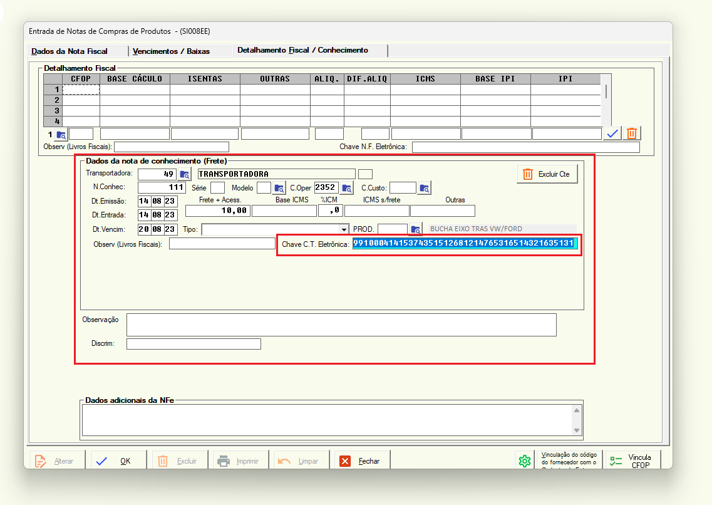Click the Alterar button
Image resolution: width=712 pixels, height=505 pixels.
coord(58,461)
